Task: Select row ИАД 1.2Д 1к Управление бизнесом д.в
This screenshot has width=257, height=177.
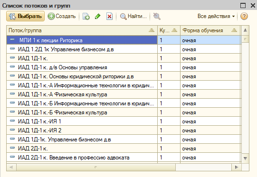Action: [x=123, y=49]
